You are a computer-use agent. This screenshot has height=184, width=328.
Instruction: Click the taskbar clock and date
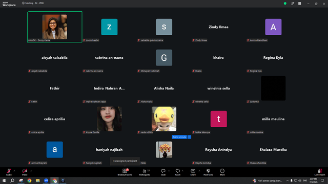point(313,180)
